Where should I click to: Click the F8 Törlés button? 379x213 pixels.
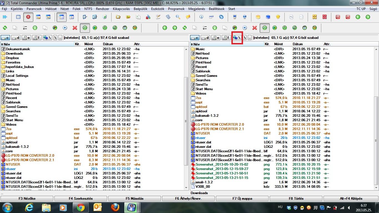296,199
